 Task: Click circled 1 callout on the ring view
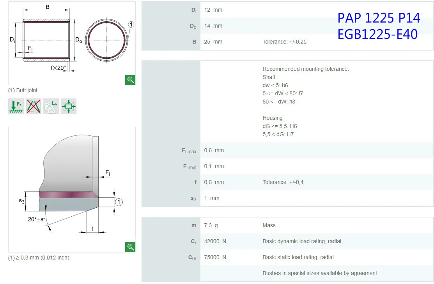pos(131,25)
